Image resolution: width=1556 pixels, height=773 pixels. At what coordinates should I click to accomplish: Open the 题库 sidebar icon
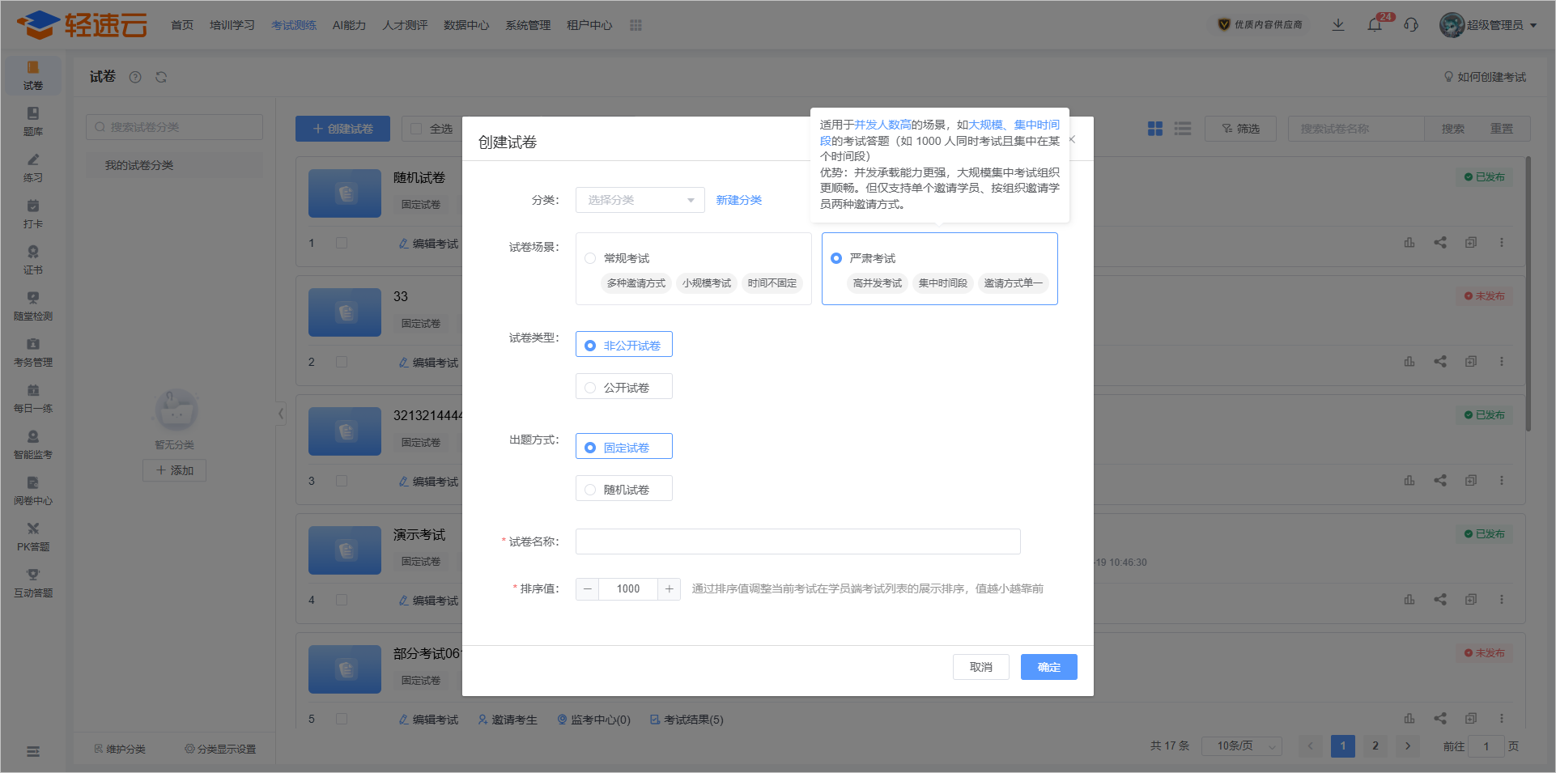tap(33, 121)
